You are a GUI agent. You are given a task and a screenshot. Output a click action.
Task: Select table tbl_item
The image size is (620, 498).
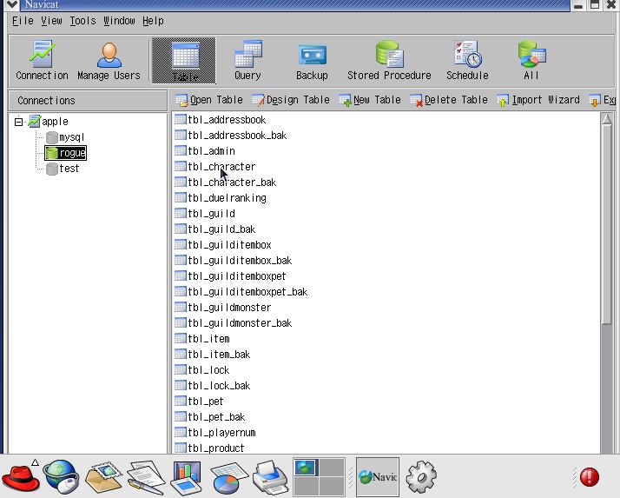pos(202,338)
